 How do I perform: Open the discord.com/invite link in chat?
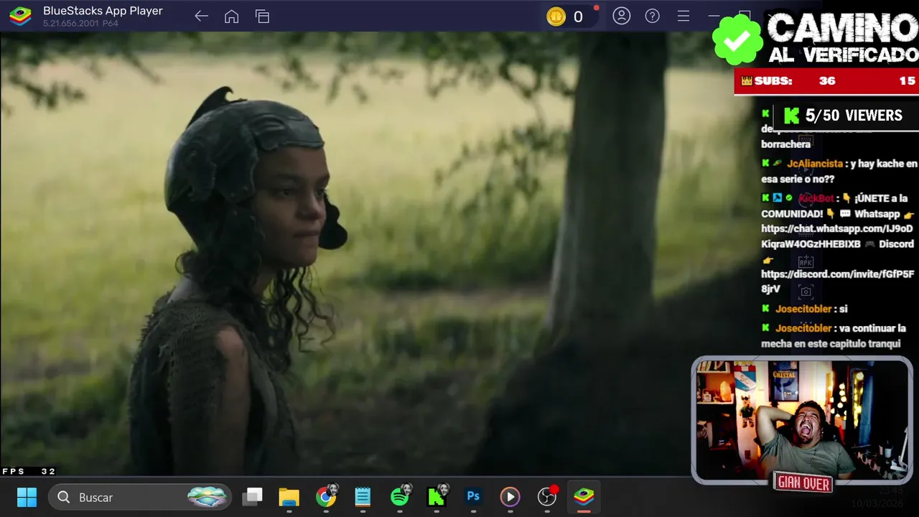837,281
